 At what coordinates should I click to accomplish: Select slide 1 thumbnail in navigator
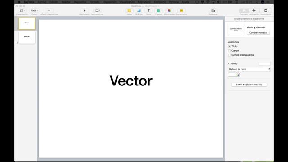coord(27,23)
